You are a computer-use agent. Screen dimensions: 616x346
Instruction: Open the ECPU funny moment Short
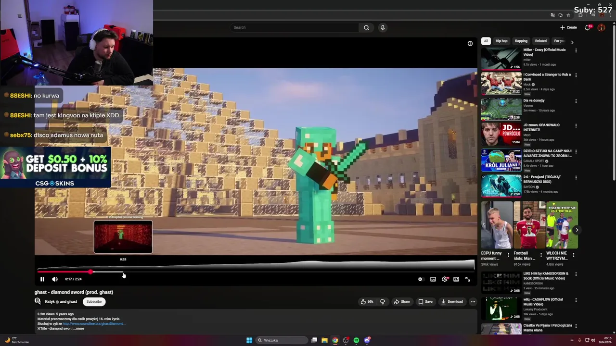[x=496, y=225]
